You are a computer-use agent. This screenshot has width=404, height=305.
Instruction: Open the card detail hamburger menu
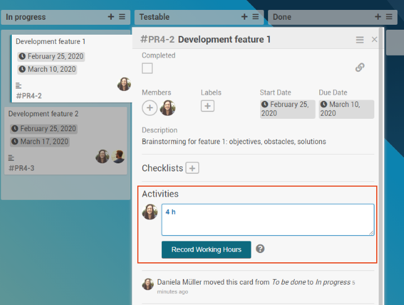point(360,40)
